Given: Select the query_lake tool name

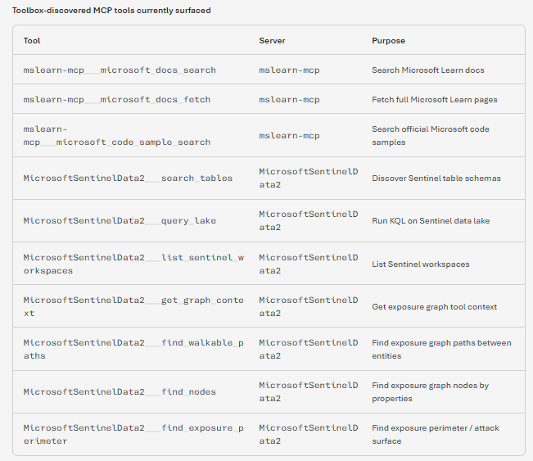Looking at the screenshot, I should 120,220.
